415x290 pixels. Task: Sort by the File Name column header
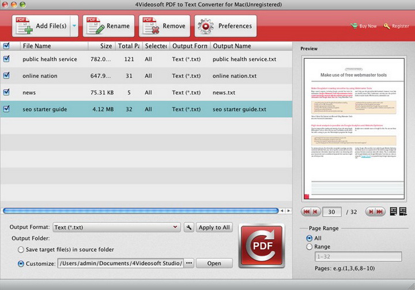click(54, 46)
